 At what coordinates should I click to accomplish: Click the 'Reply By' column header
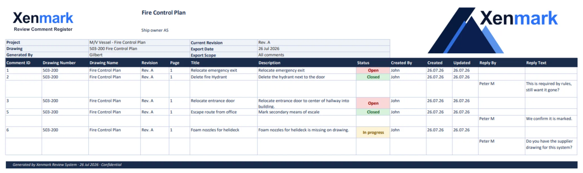click(x=488, y=63)
